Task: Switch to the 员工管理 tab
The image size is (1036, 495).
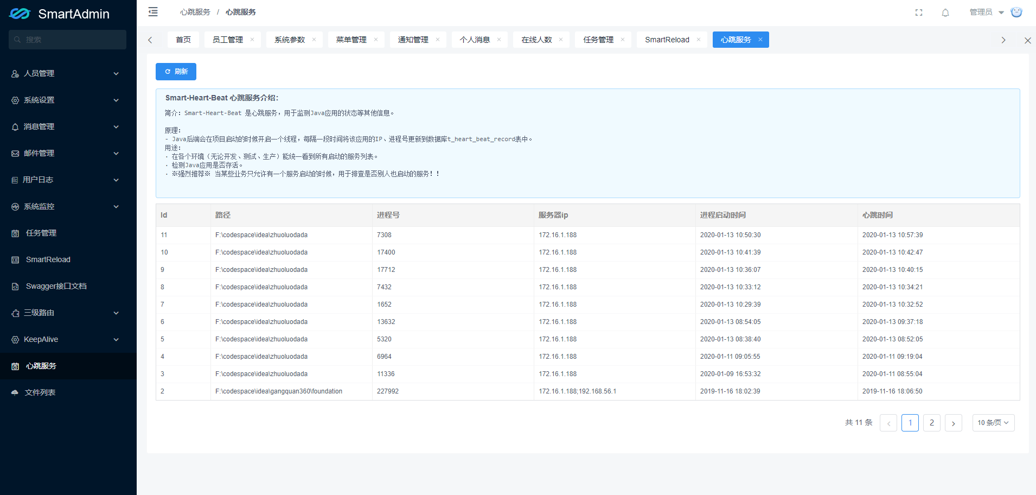Action: pos(227,39)
